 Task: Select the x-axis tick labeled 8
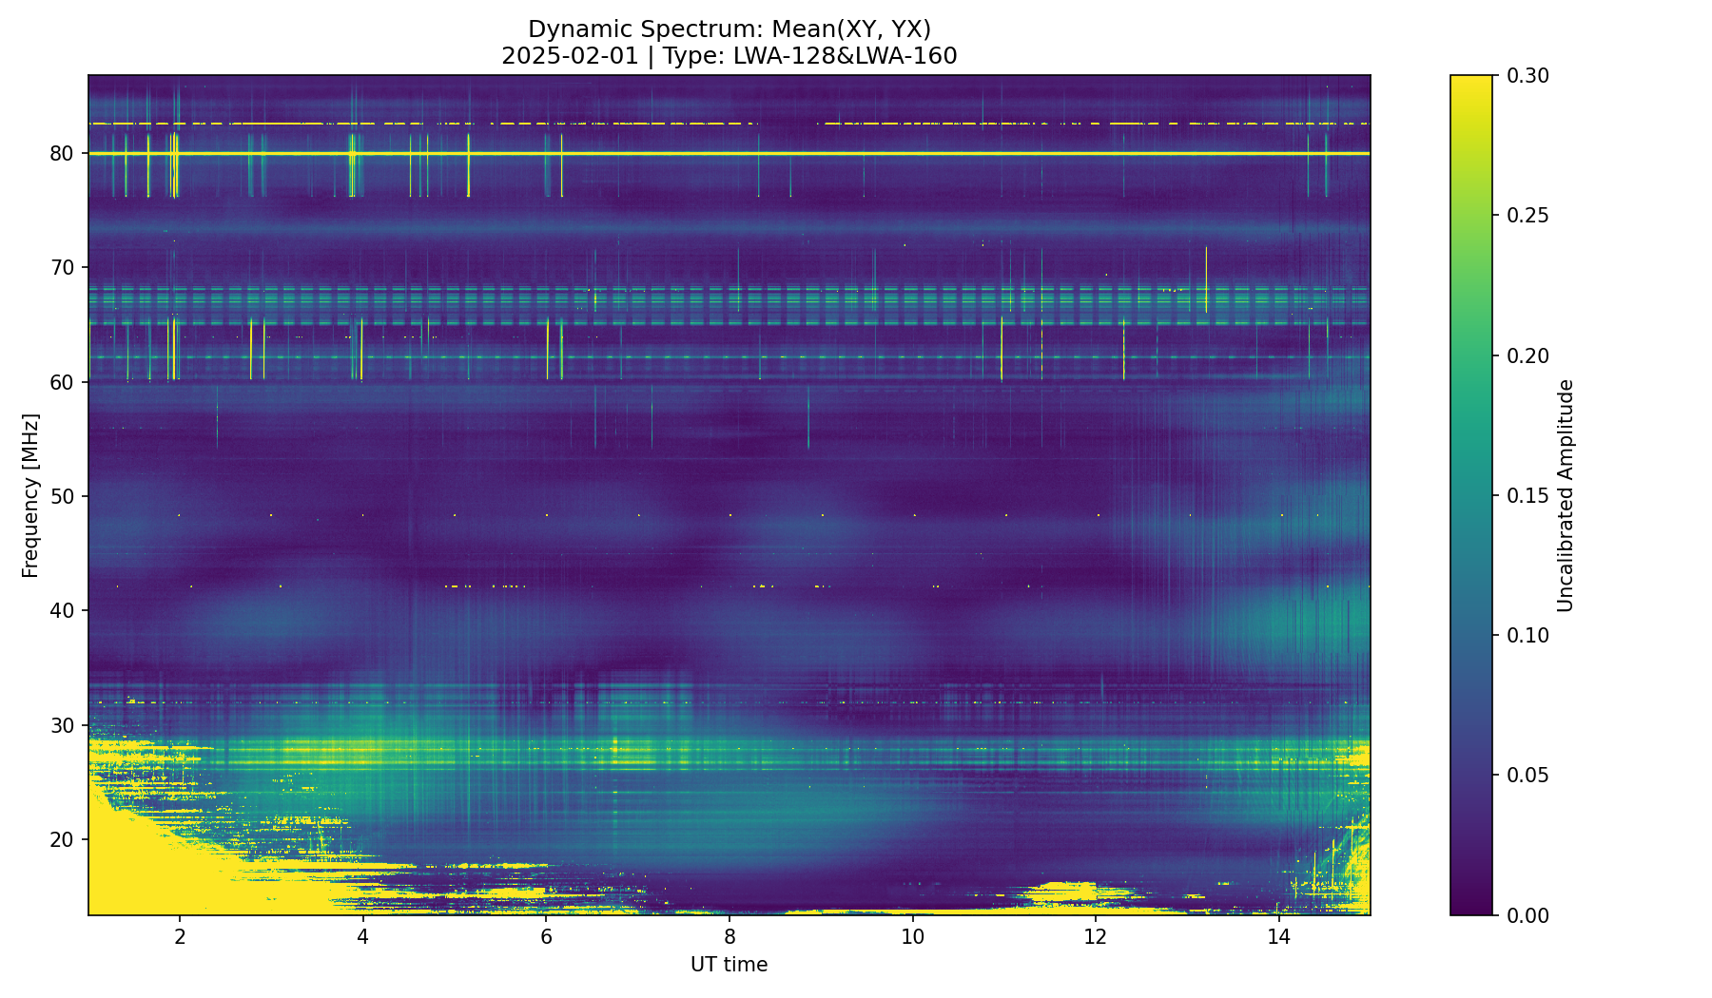730,937
